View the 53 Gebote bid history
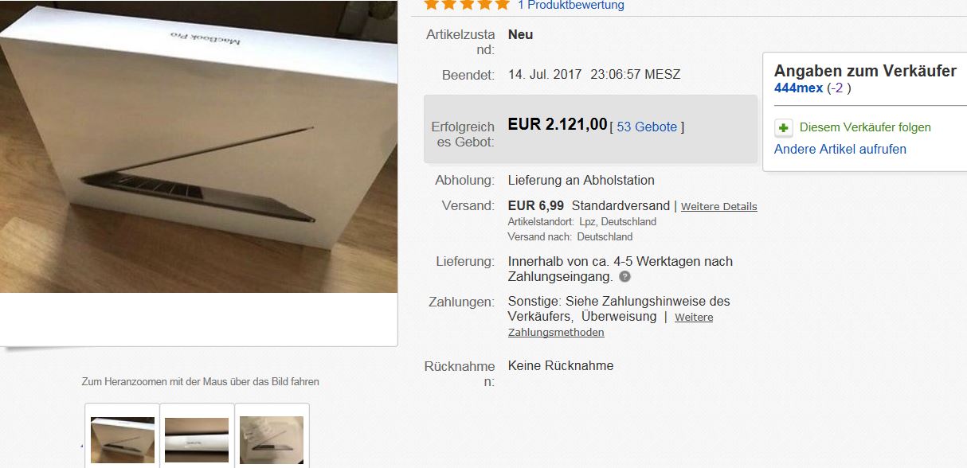The image size is (967, 468). (647, 127)
